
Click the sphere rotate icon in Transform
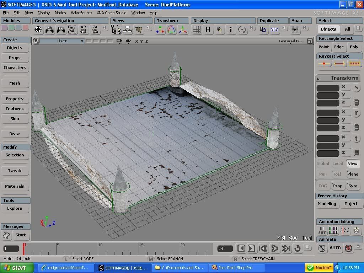171,30
